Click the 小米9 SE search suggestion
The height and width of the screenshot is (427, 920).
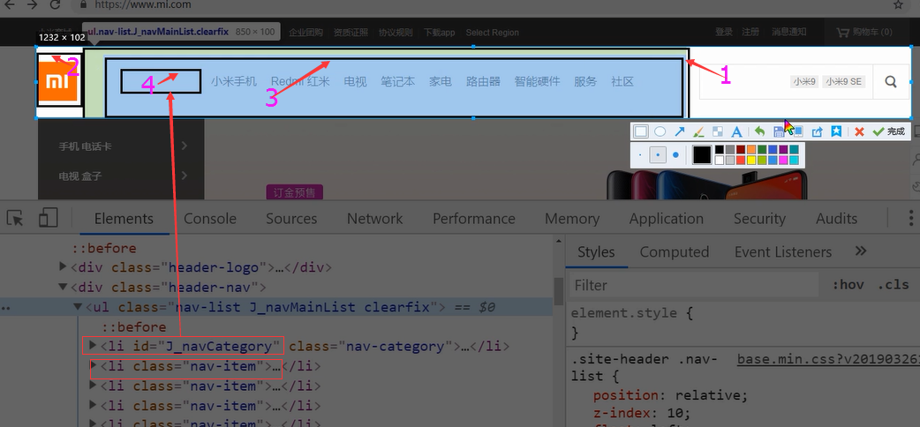tap(844, 81)
